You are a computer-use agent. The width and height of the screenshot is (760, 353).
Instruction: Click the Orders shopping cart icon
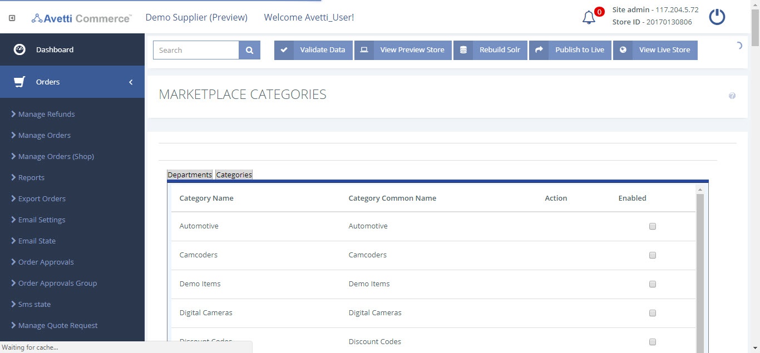point(19,82)
